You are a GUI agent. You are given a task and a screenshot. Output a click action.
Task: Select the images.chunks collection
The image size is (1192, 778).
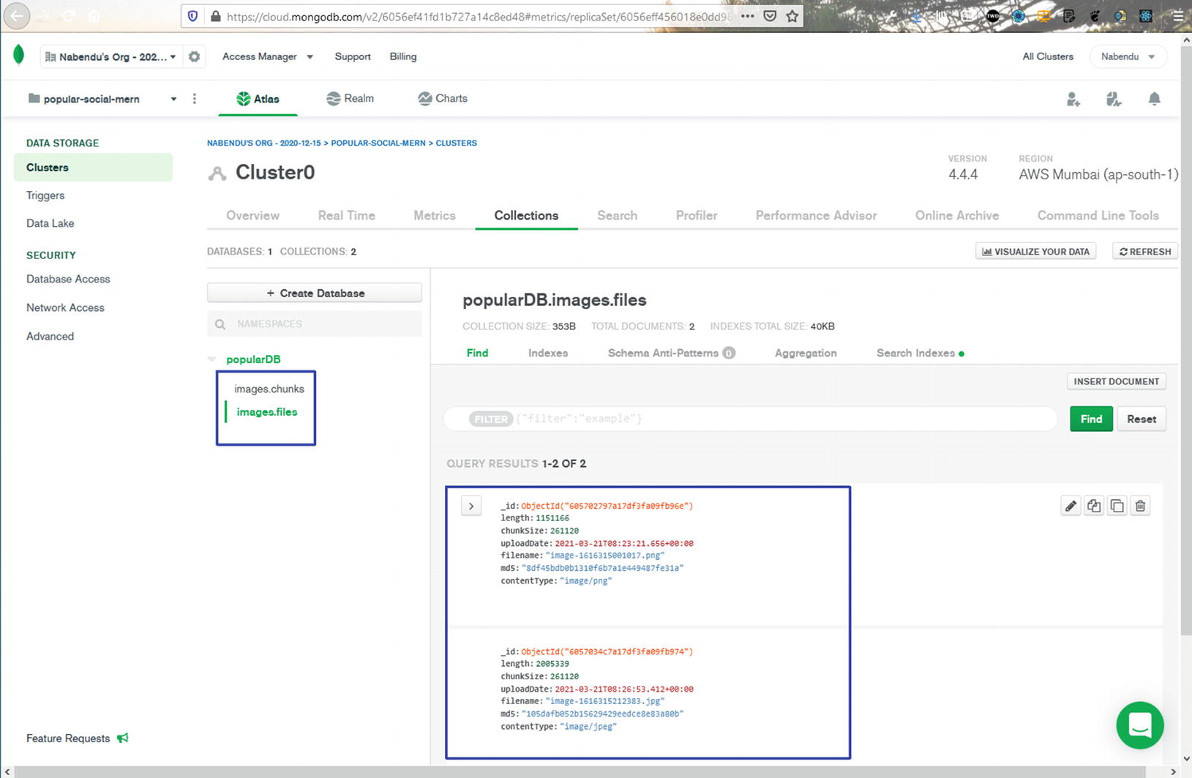pyautogui.click(x=269, y=389)
